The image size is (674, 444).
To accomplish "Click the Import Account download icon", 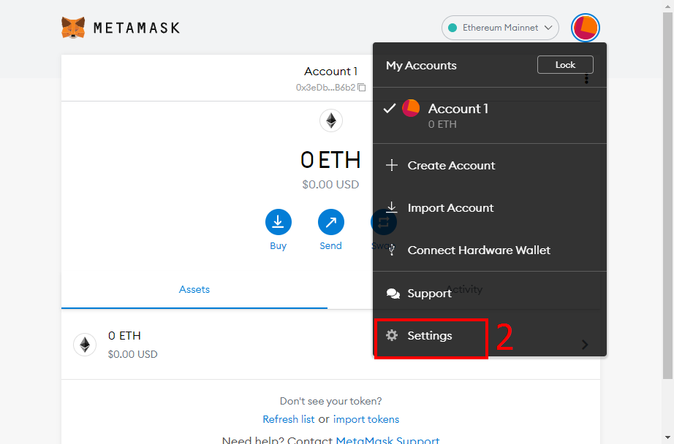I will click(392, 207).
